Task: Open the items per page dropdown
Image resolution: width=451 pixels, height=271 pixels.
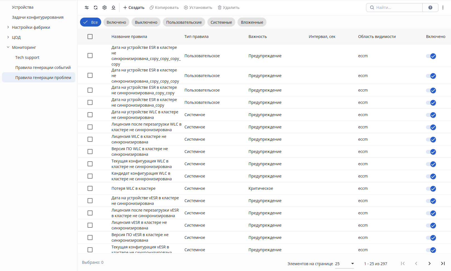Action: tap(345, 264)
